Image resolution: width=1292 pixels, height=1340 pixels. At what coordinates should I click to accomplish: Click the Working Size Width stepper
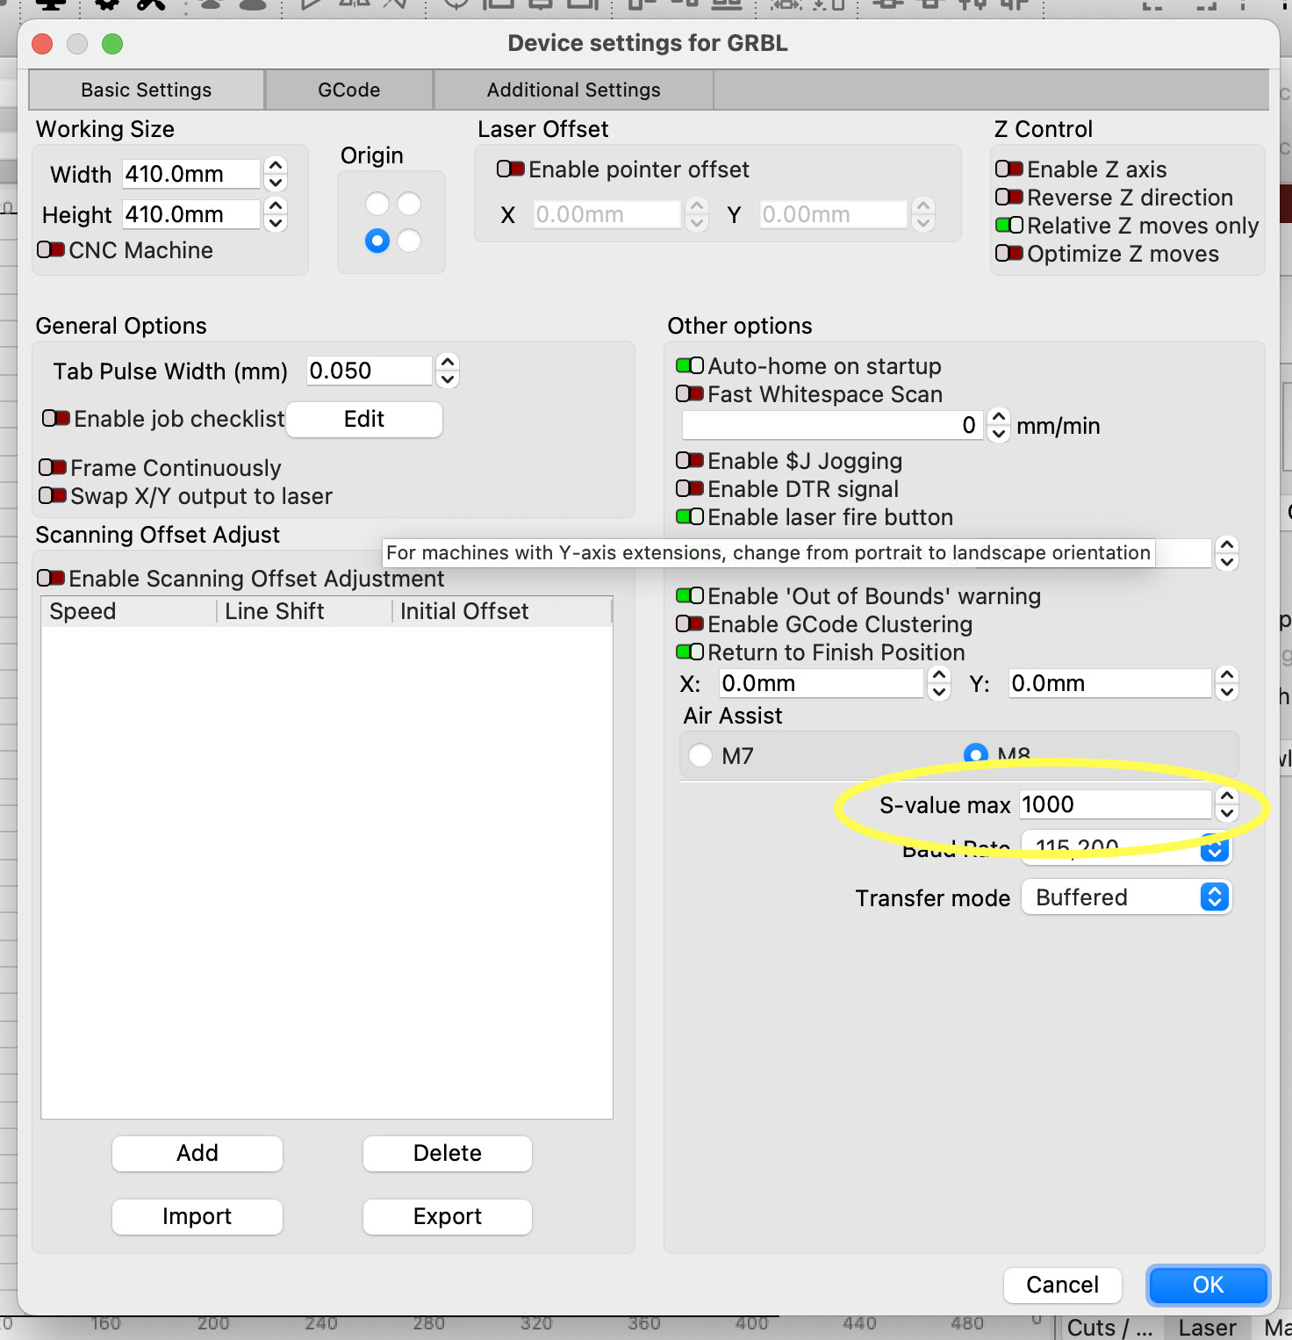276,174
